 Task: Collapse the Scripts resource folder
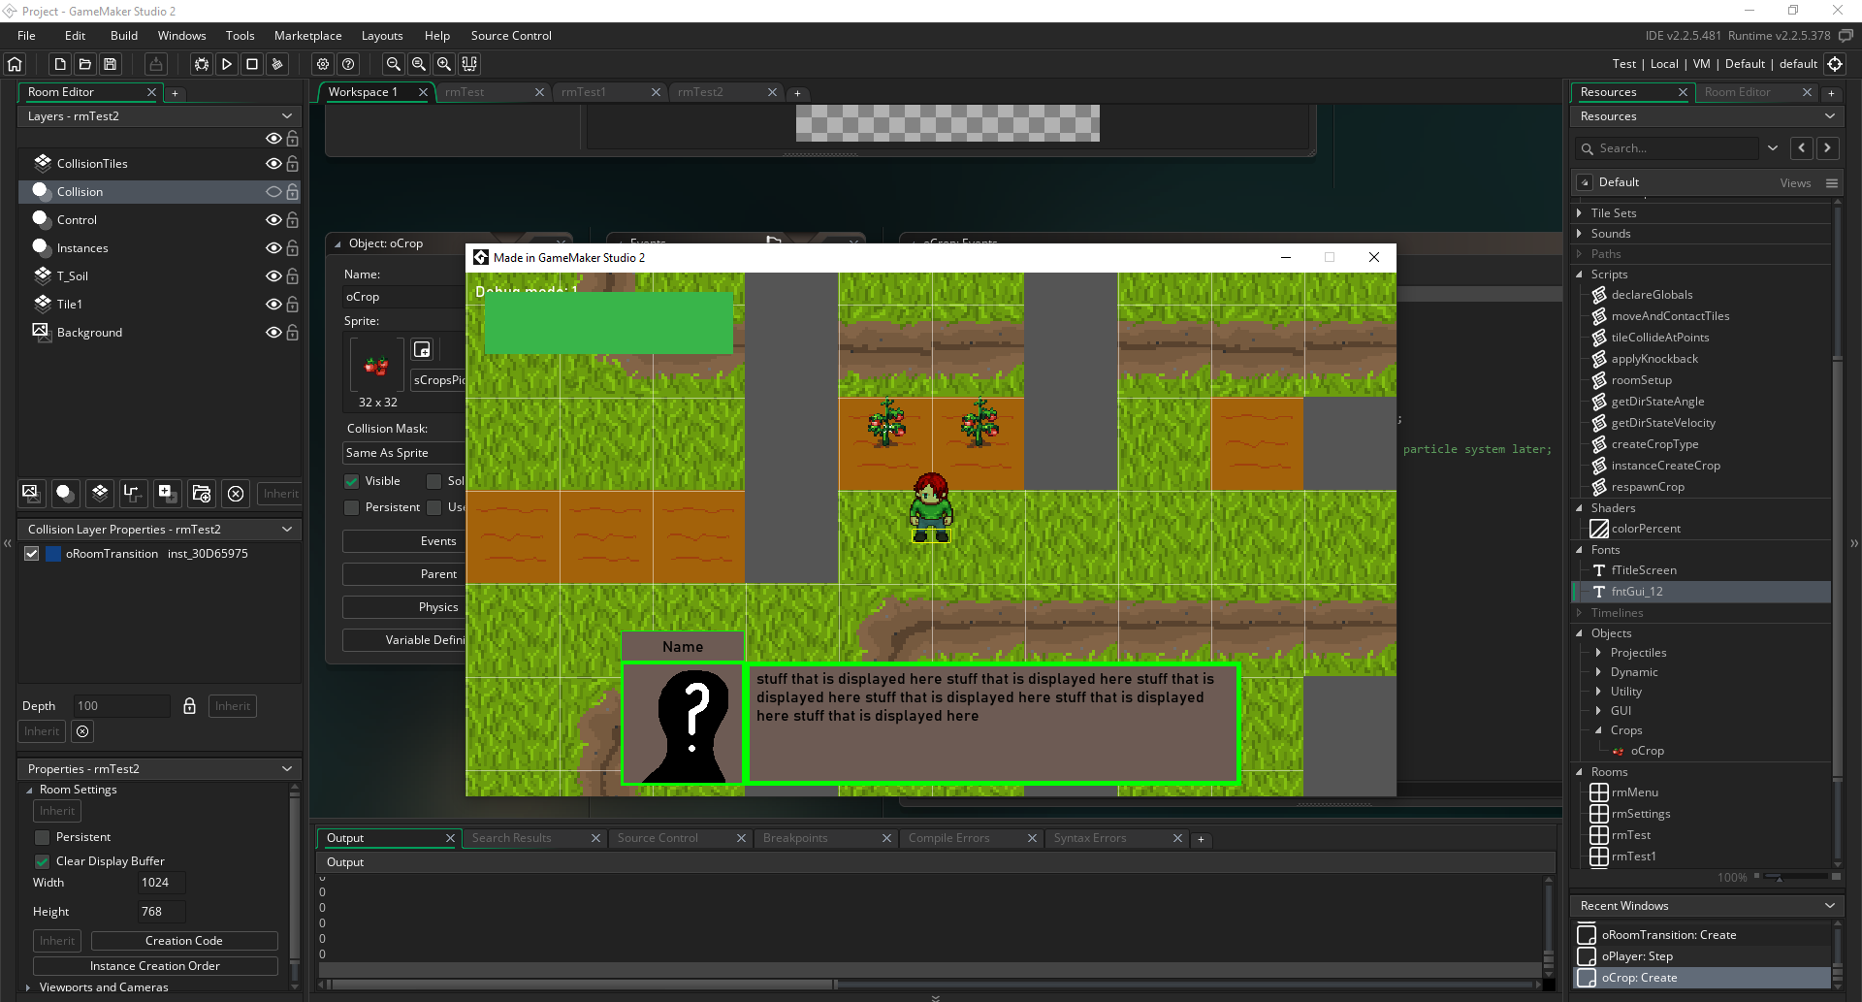[1579, 275]
